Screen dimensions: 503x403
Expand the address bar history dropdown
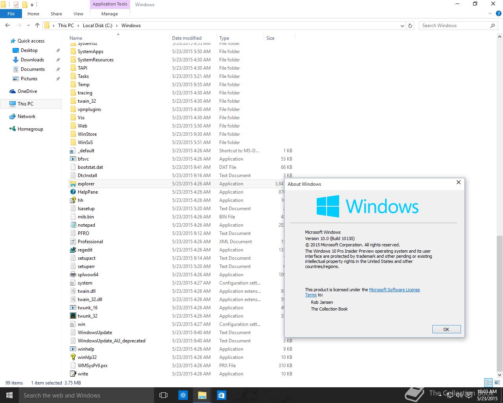point(402,26)
